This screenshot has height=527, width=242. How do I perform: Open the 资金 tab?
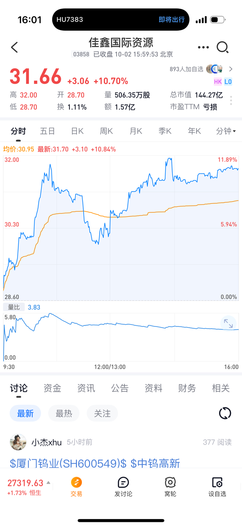pyautogui.click(x=52, y=388)
